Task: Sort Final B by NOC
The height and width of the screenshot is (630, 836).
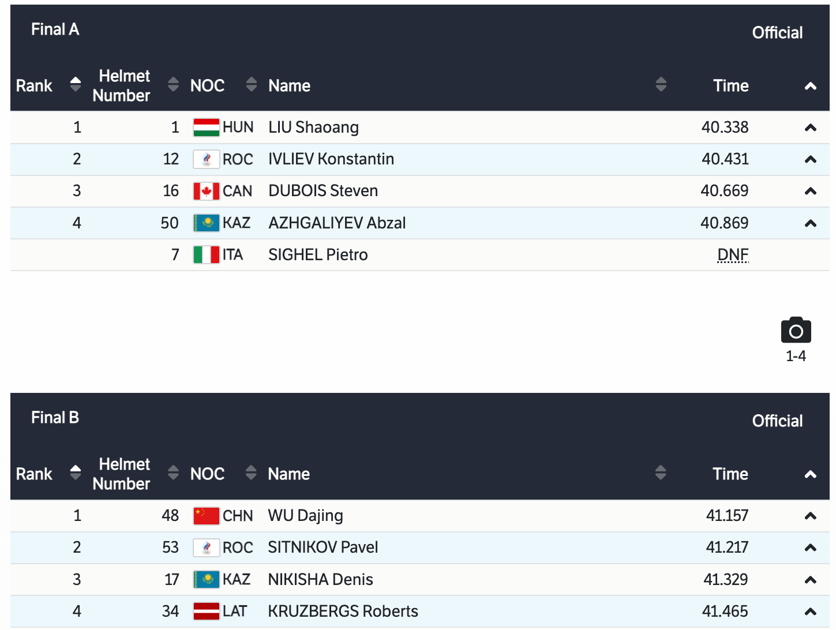Action: click(251, 473)
